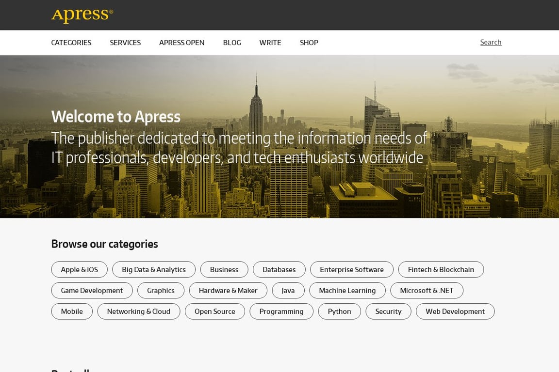Screen dimensions: 559x372
Task: Click the Welcome to Apress heading
Action: [x=116, y=117]
